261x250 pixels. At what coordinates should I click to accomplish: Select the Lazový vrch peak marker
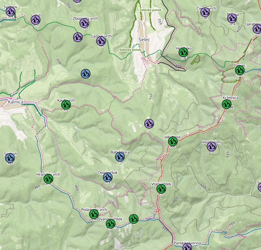click(101, 41)
